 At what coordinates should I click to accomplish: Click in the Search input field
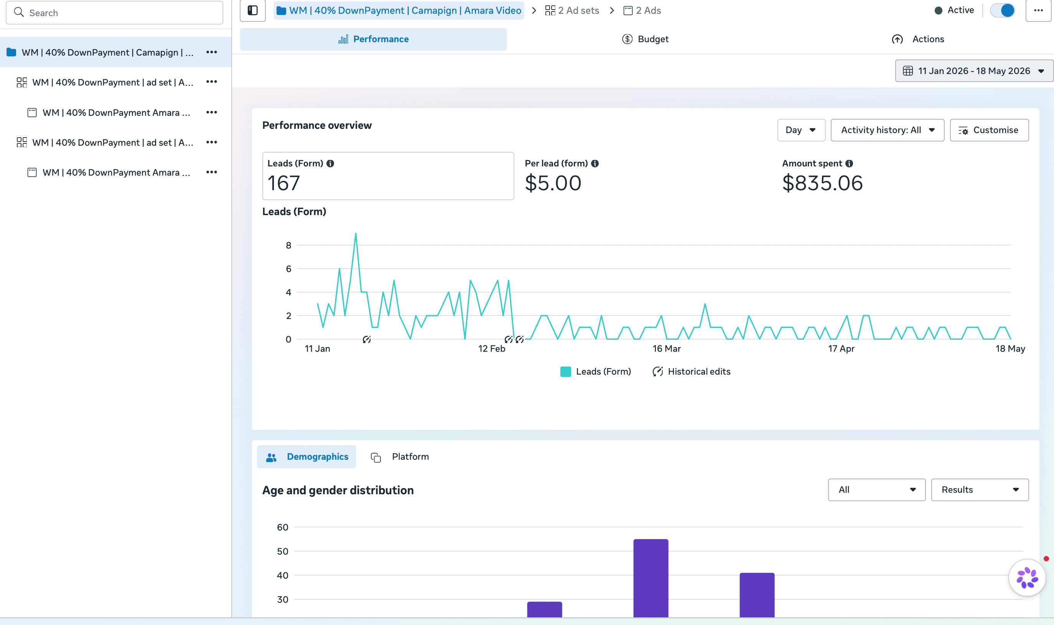(114, 12)
